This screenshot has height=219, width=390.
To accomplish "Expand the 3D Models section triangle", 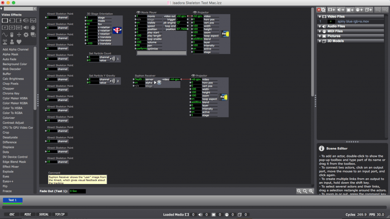I will 320,41.
